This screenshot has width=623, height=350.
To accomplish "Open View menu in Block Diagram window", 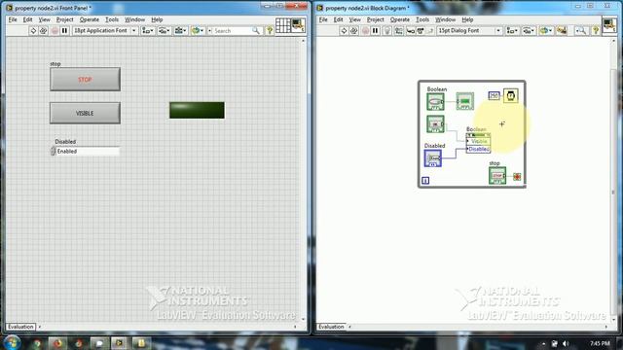I will click(354, 19).
